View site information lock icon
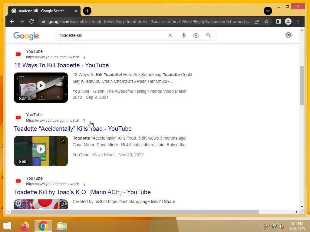Viewport: 310px width, 232px height. tap(44, 21)
